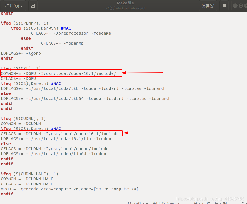Image resolution: width=247 pixels, height=204 pixels.
Task: Click the Makefile window title
Action: 125,3
